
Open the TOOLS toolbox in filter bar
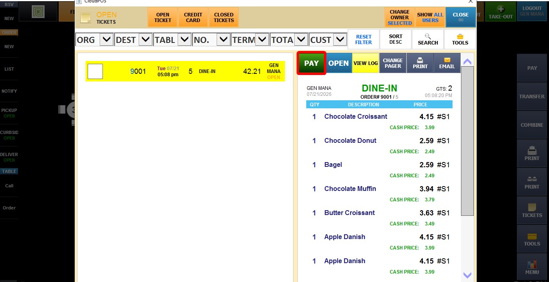coord(460,39)
